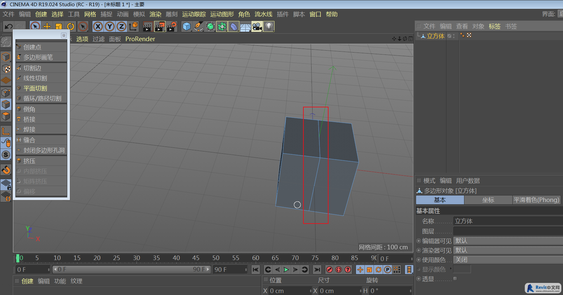
Task: Choose the Line Cut tool
Action: pyautogui.click(x=41, y=78)
